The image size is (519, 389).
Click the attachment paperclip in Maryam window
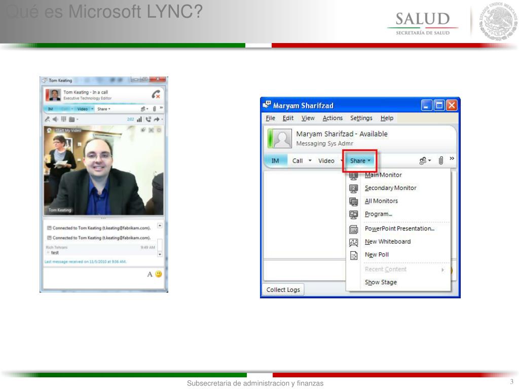(x=441, y=161)
